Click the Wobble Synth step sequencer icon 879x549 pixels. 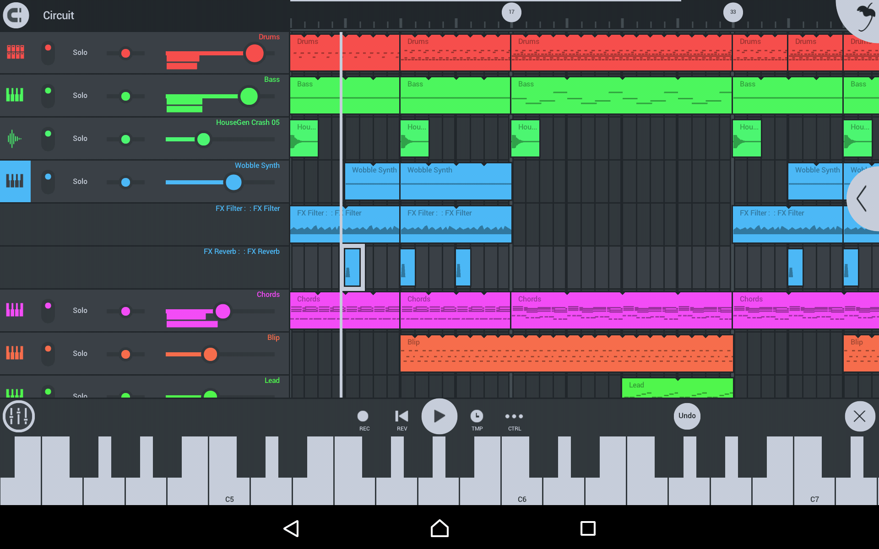point(15,182)
